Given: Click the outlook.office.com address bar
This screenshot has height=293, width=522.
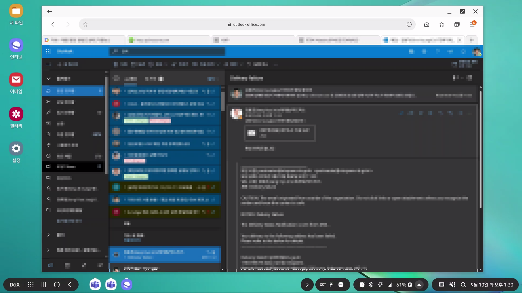Looking at the screenshot, I should (247, 24).
